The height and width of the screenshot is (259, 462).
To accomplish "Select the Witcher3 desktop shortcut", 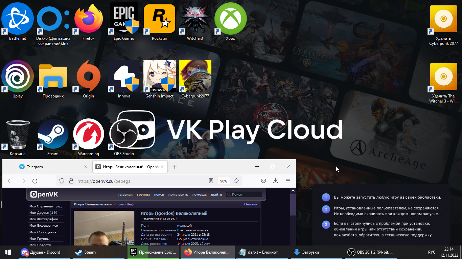I will click(x=195, y=21).
